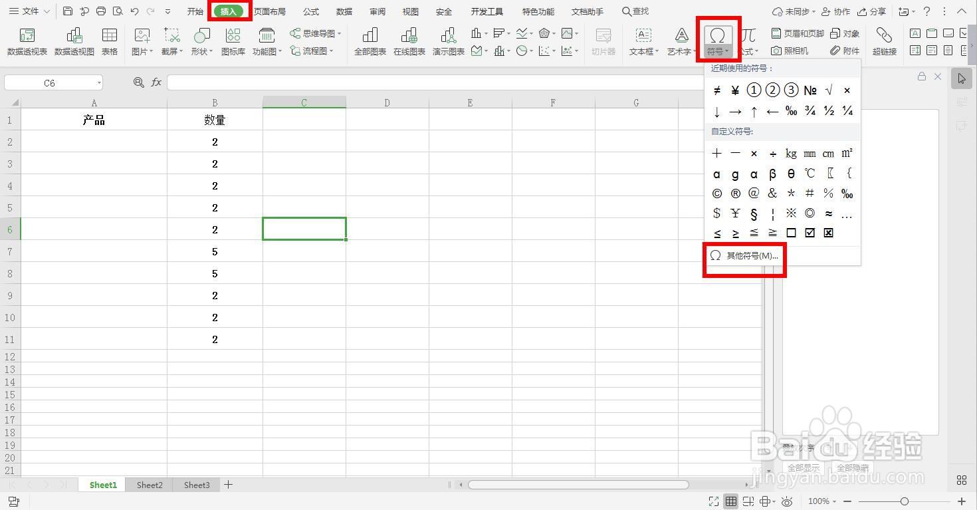Click the 查找 search button
This screenshot has height=510, width=977.
tap(635, 11)
